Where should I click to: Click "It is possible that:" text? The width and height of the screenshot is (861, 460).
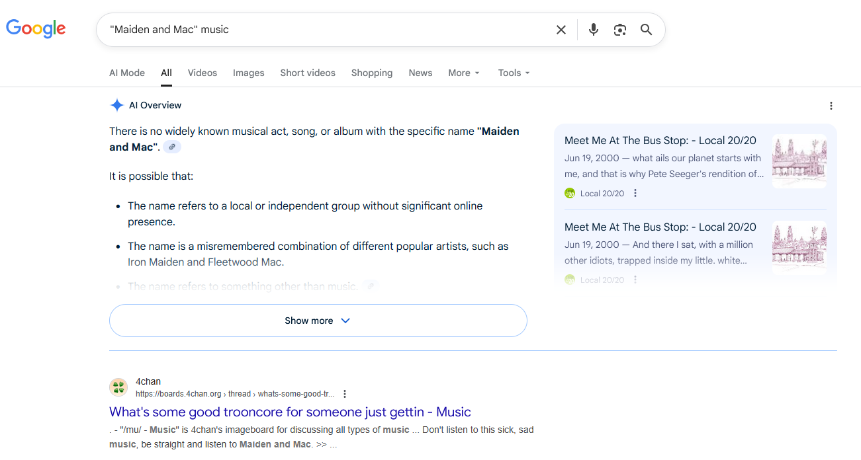(x=152, y=176)
